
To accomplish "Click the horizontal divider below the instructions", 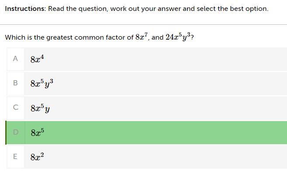I will tap(143, 24).
